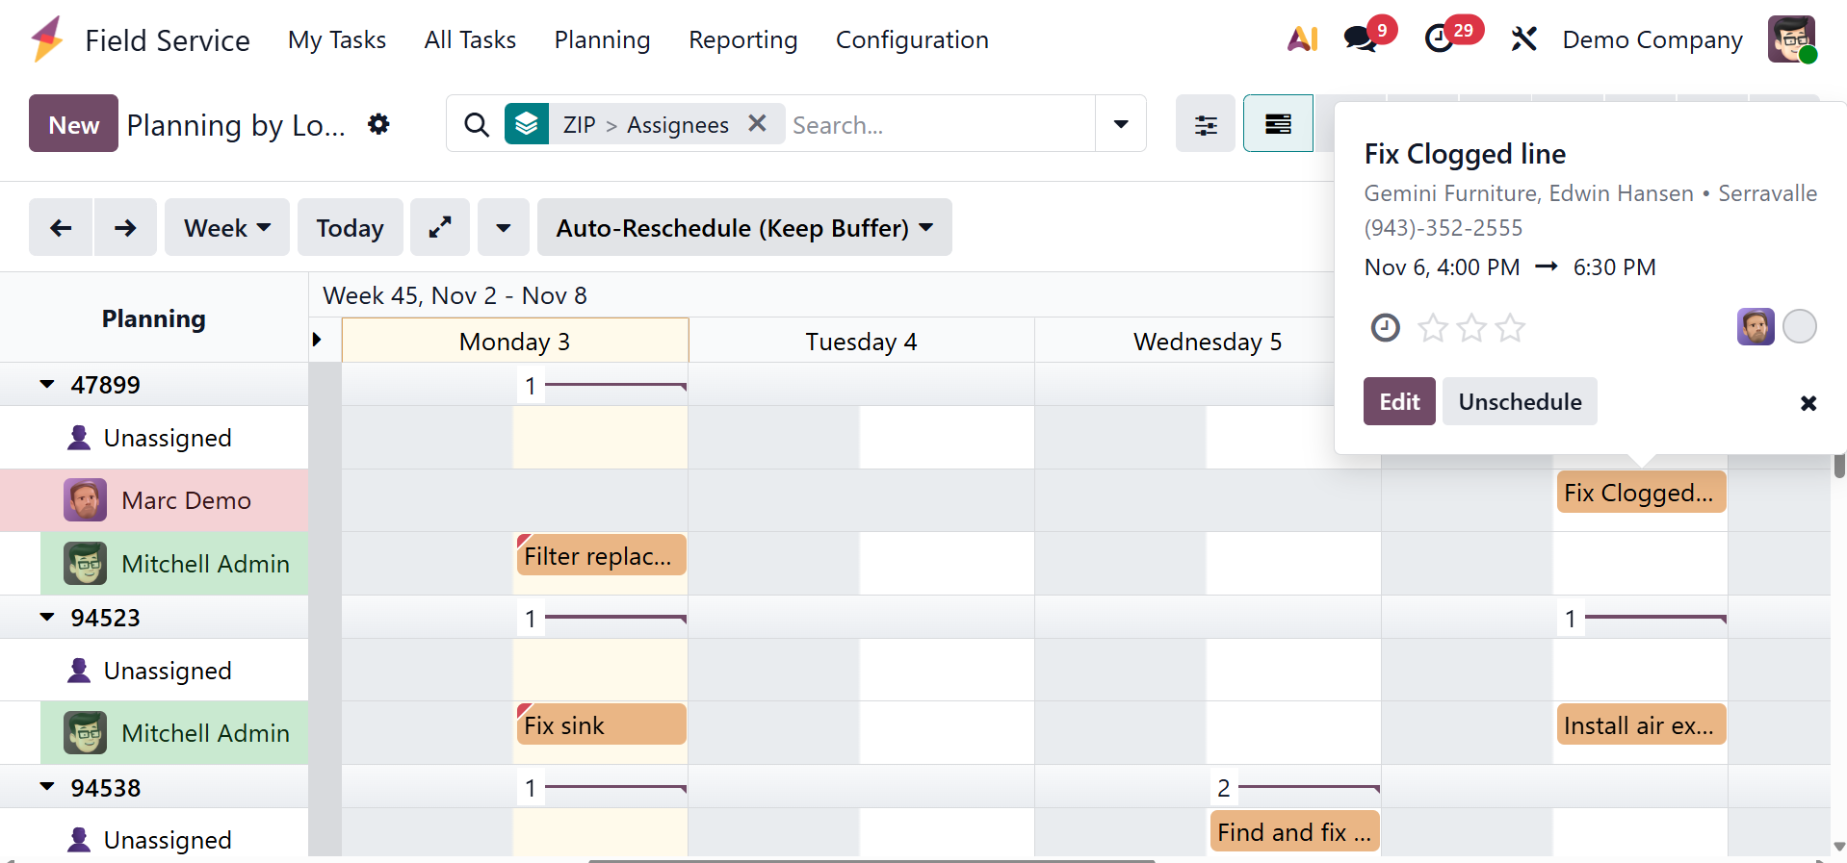The width and height of the screenshot is (1847, 863).
Task: Toggle the third priority star in popup
Action: (x=1510, y=328)
